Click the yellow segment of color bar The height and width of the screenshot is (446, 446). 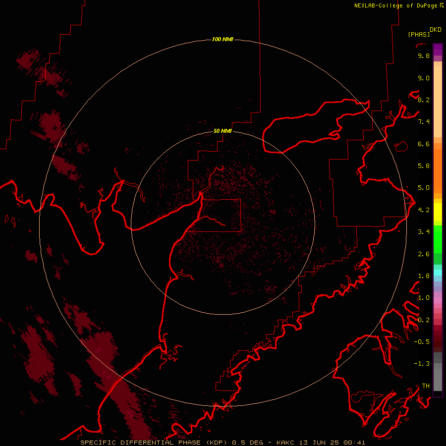pyautogui.click(x=438, y=212)
